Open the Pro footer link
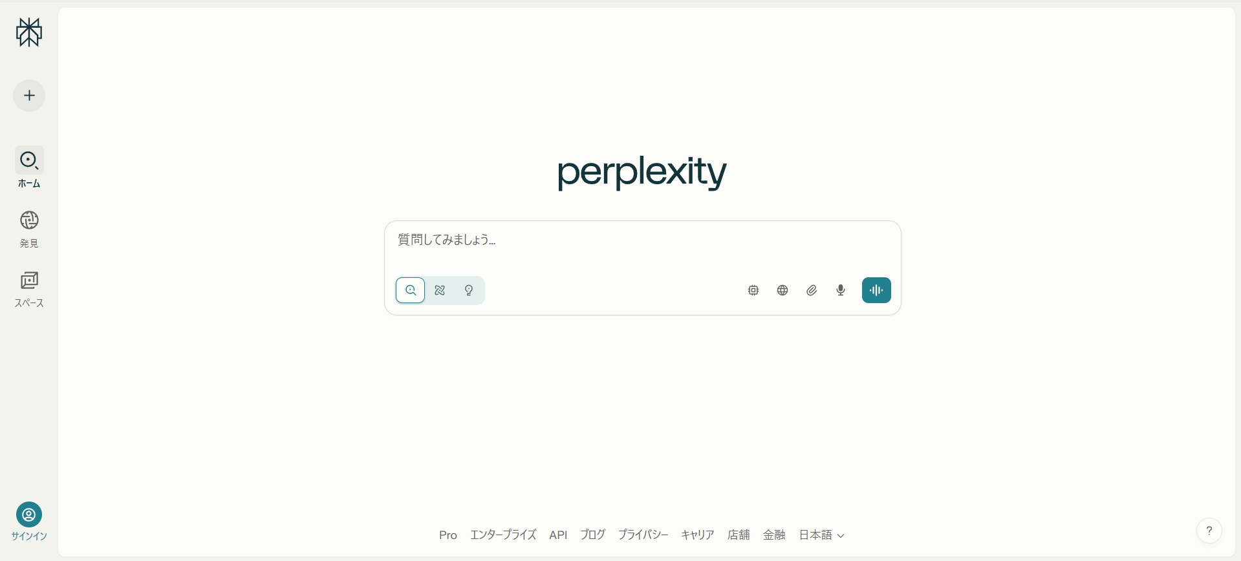The height and width of the screenshot is (561, 1241). click(x=448, y=535)
